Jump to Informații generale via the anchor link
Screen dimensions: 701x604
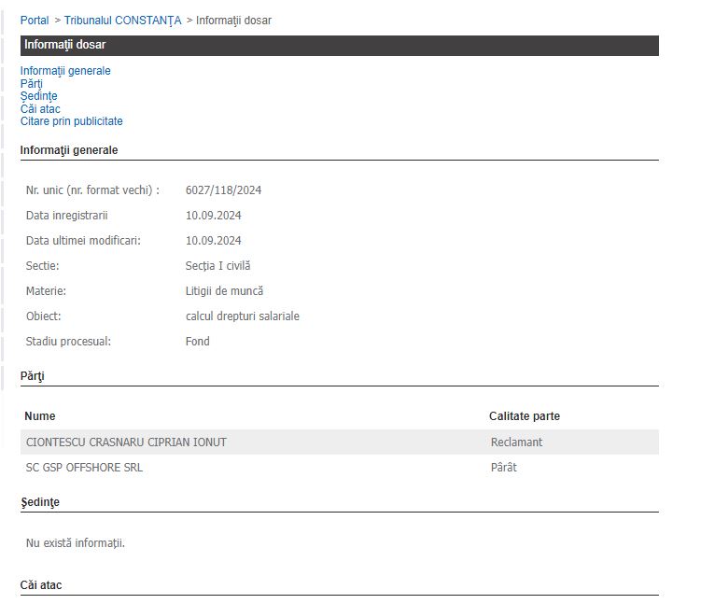click(65, 71)
